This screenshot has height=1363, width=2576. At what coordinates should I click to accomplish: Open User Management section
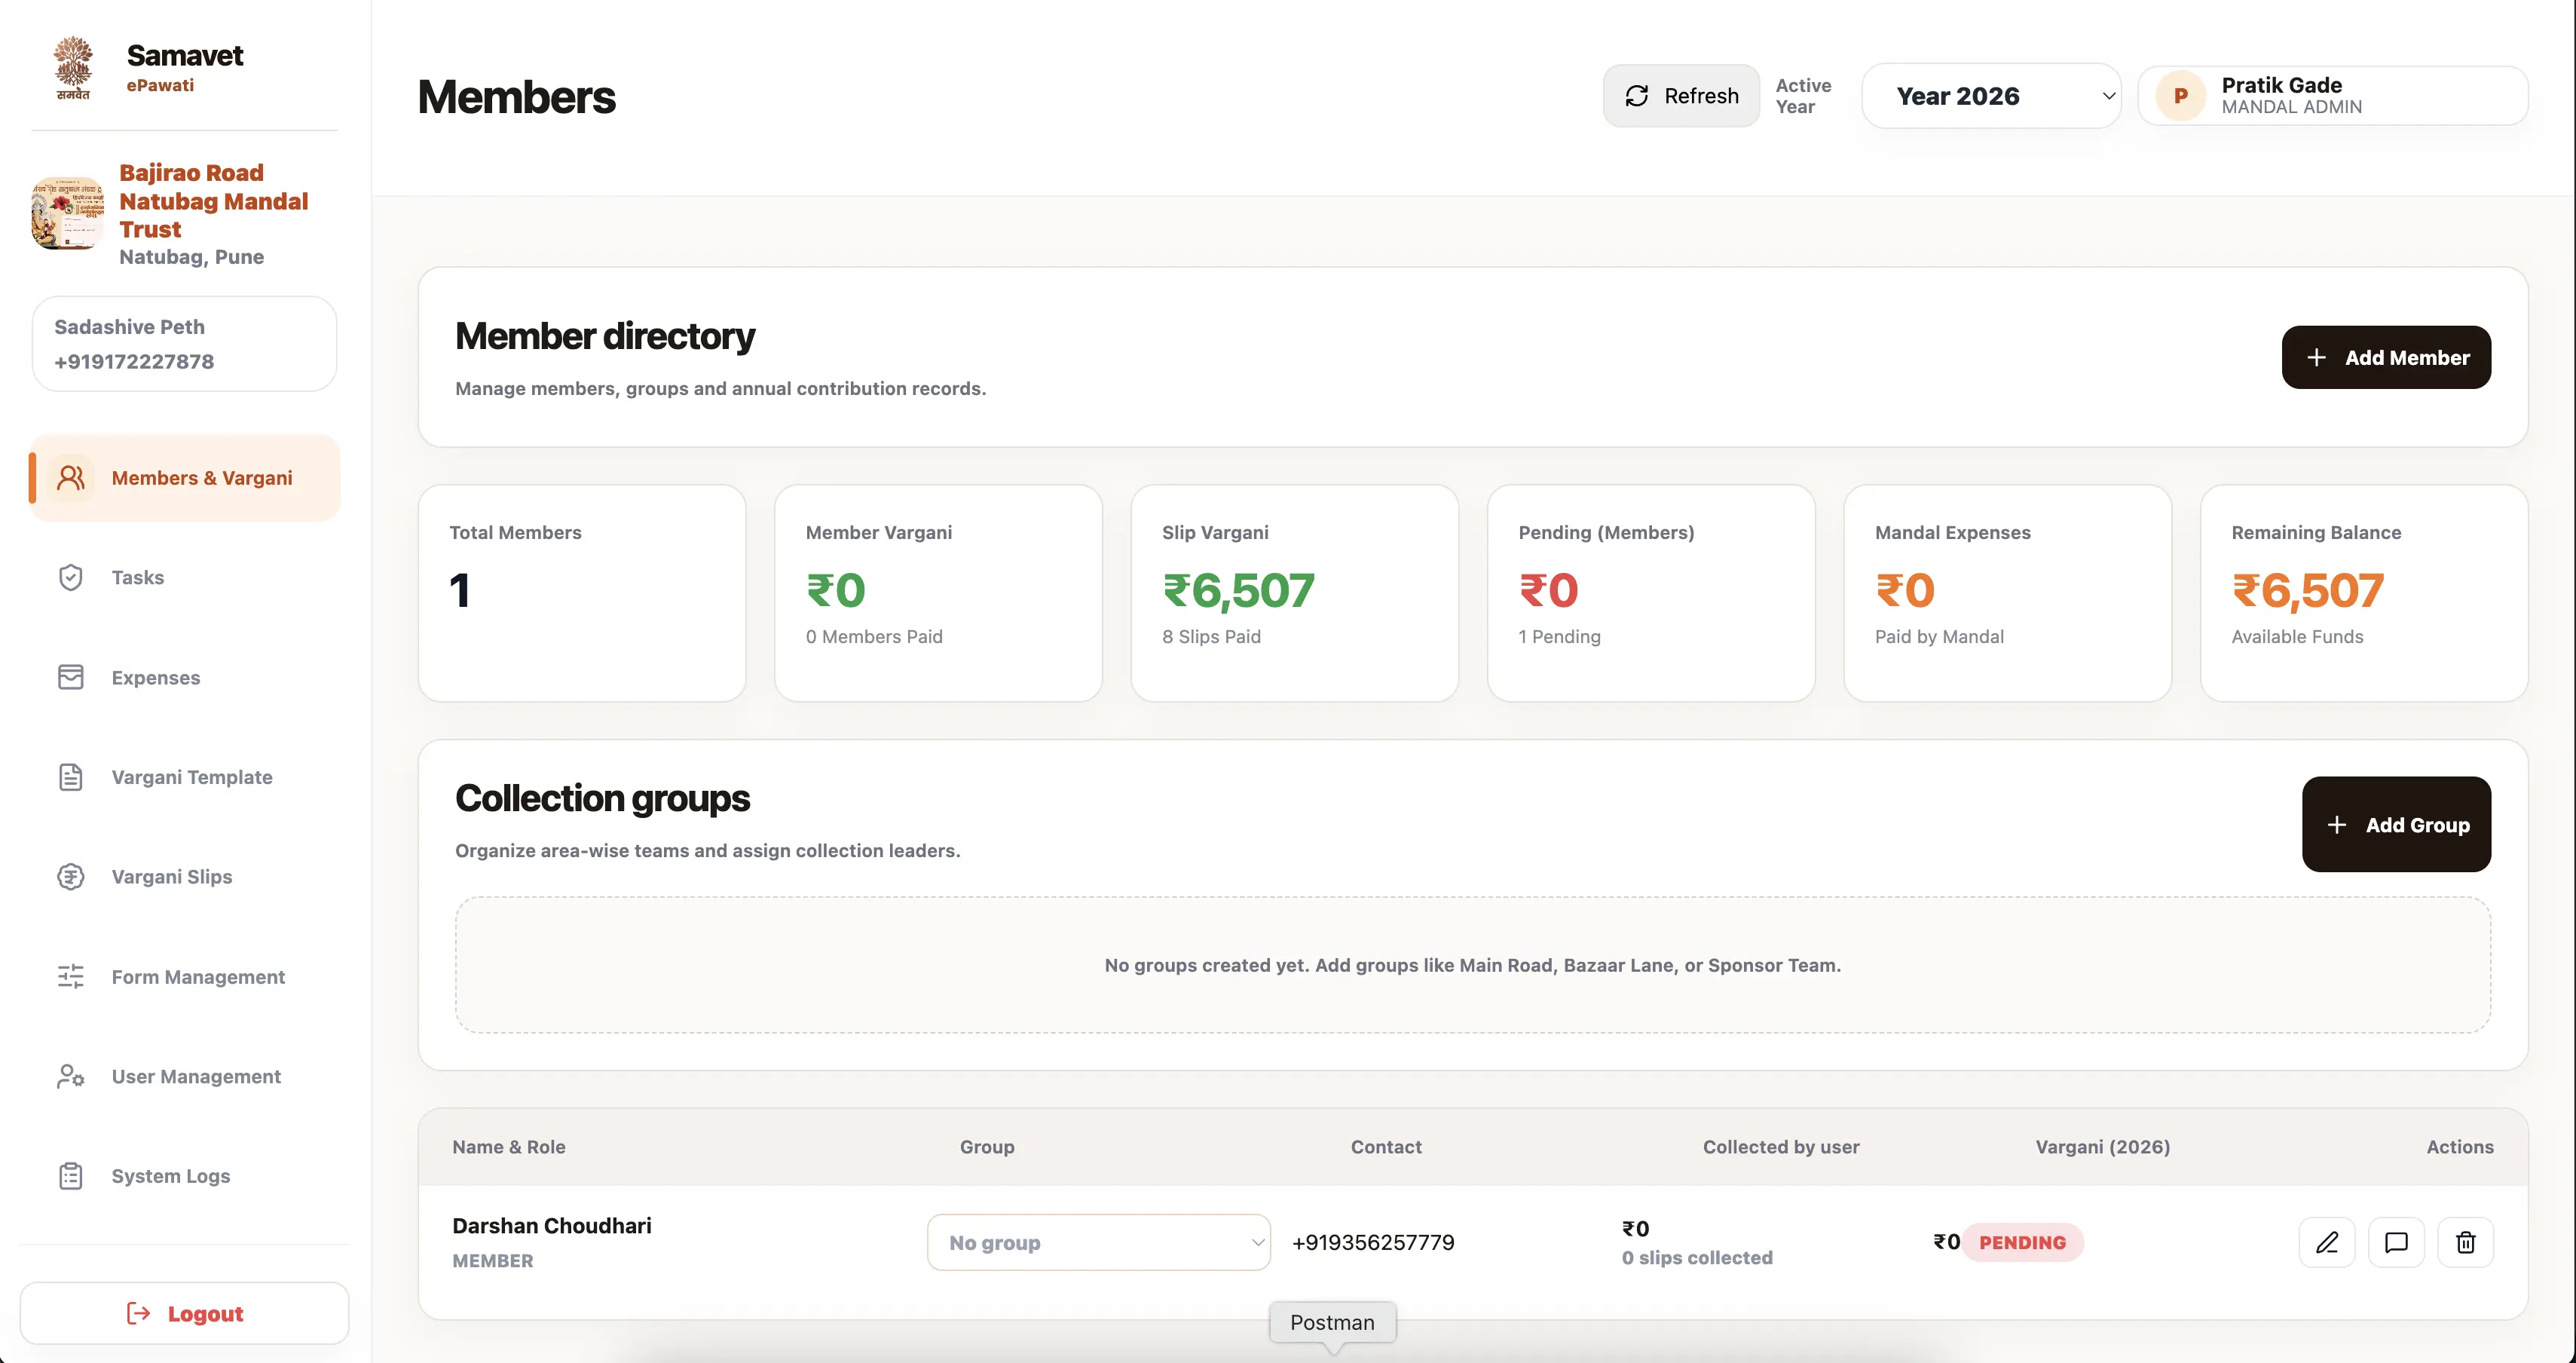click(x=185, y=1076)
